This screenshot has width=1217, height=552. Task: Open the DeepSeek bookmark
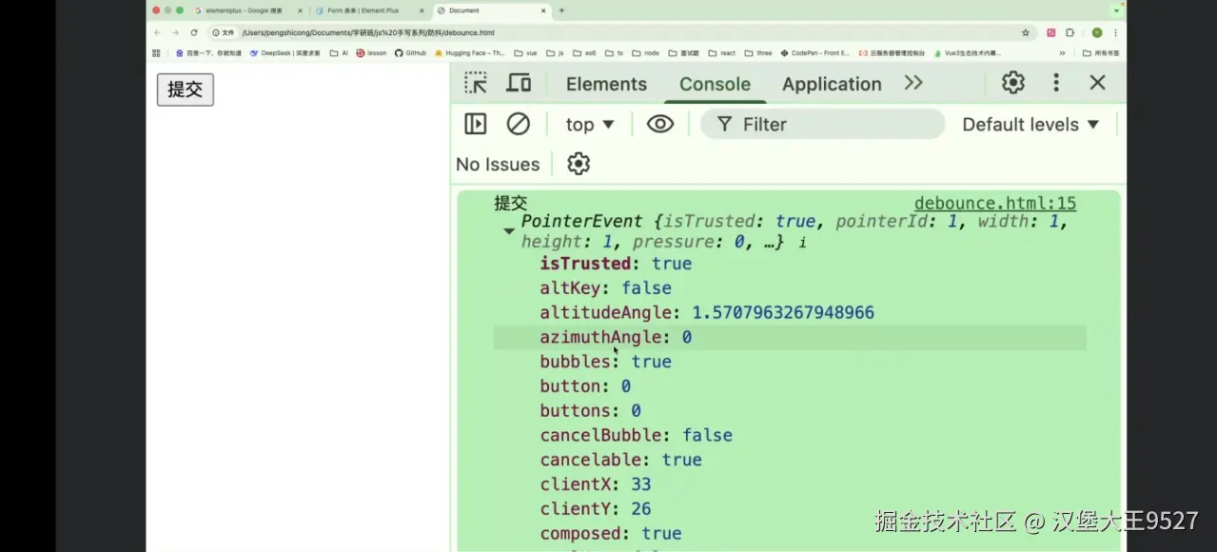point(285,53)
